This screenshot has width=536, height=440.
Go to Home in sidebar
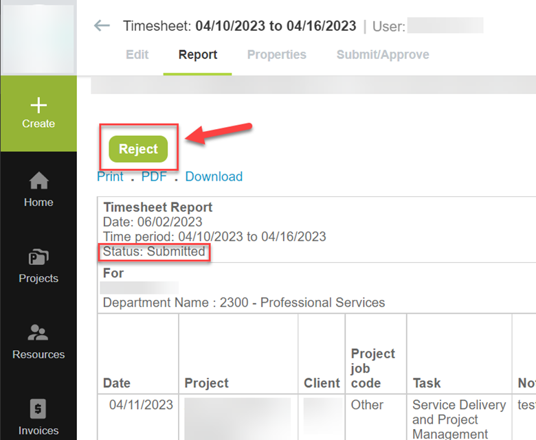[x=38, y=189]
